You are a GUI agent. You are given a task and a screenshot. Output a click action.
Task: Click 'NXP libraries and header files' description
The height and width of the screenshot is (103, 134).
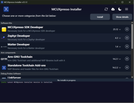pos(33,69)
